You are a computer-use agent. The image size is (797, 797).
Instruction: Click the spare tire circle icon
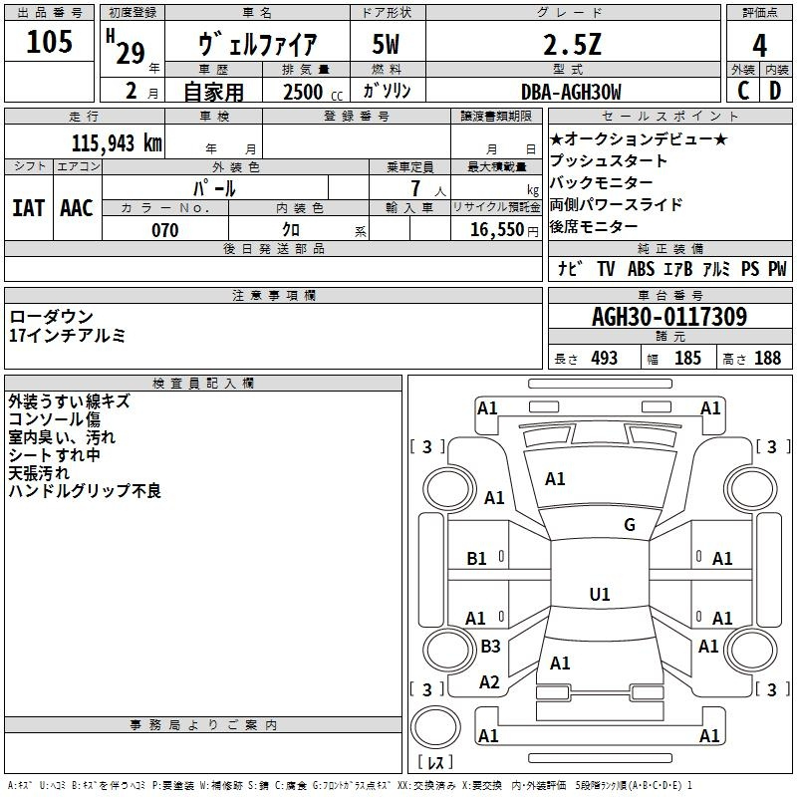coord(435,727)
